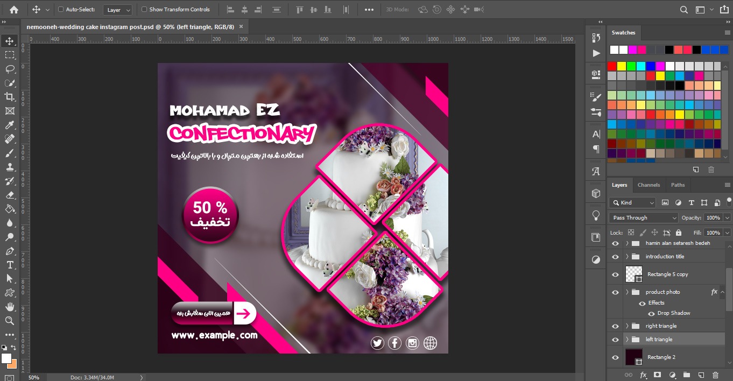The height and width of the screenshot is (381, 733).
Task: Delete the selected layer with trash icon
Action: pyautogui.click(x=715, y=375)
